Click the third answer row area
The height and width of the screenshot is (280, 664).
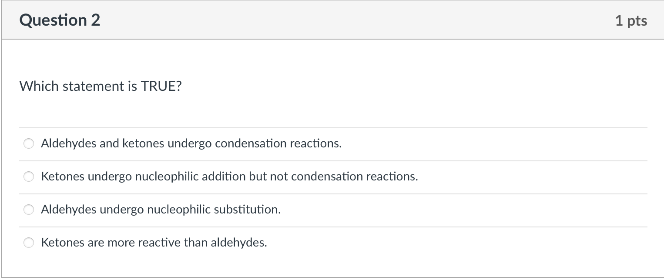(305, 210)
